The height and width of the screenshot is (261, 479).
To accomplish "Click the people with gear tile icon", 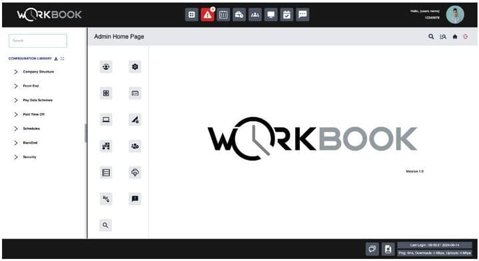I will point(135,146).
